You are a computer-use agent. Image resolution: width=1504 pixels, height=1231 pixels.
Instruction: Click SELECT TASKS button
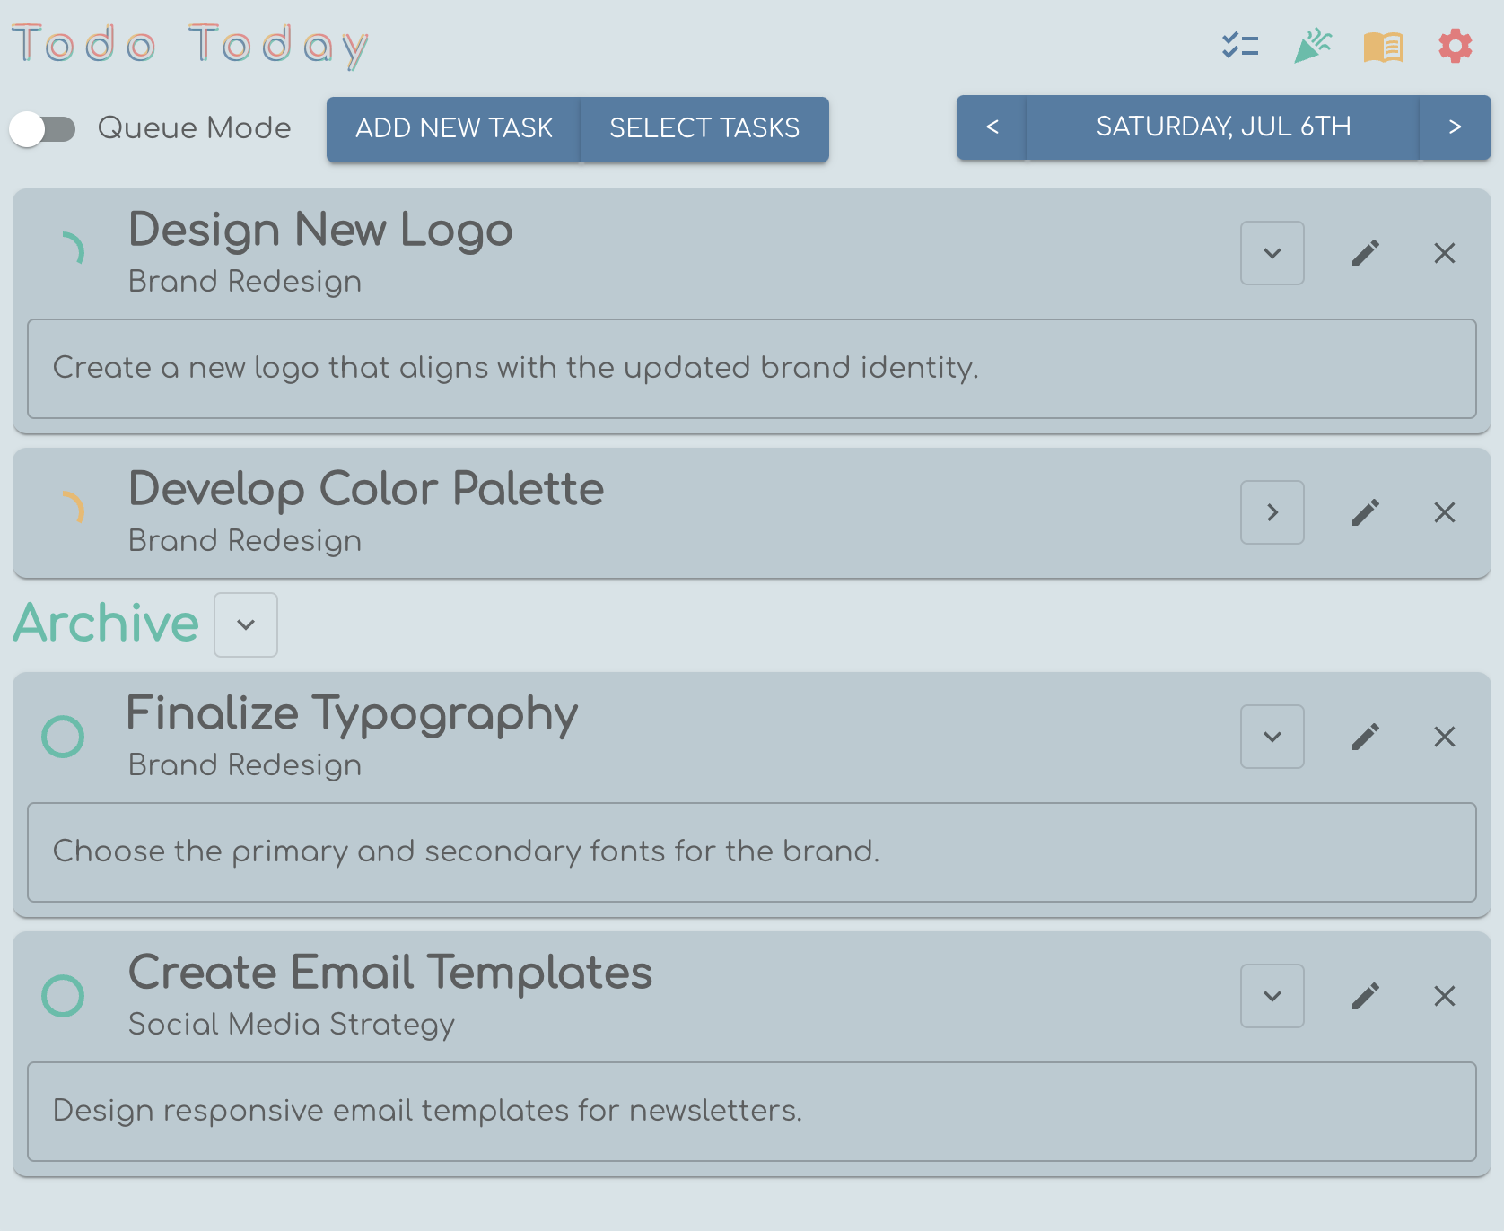[x=704, y=128]
